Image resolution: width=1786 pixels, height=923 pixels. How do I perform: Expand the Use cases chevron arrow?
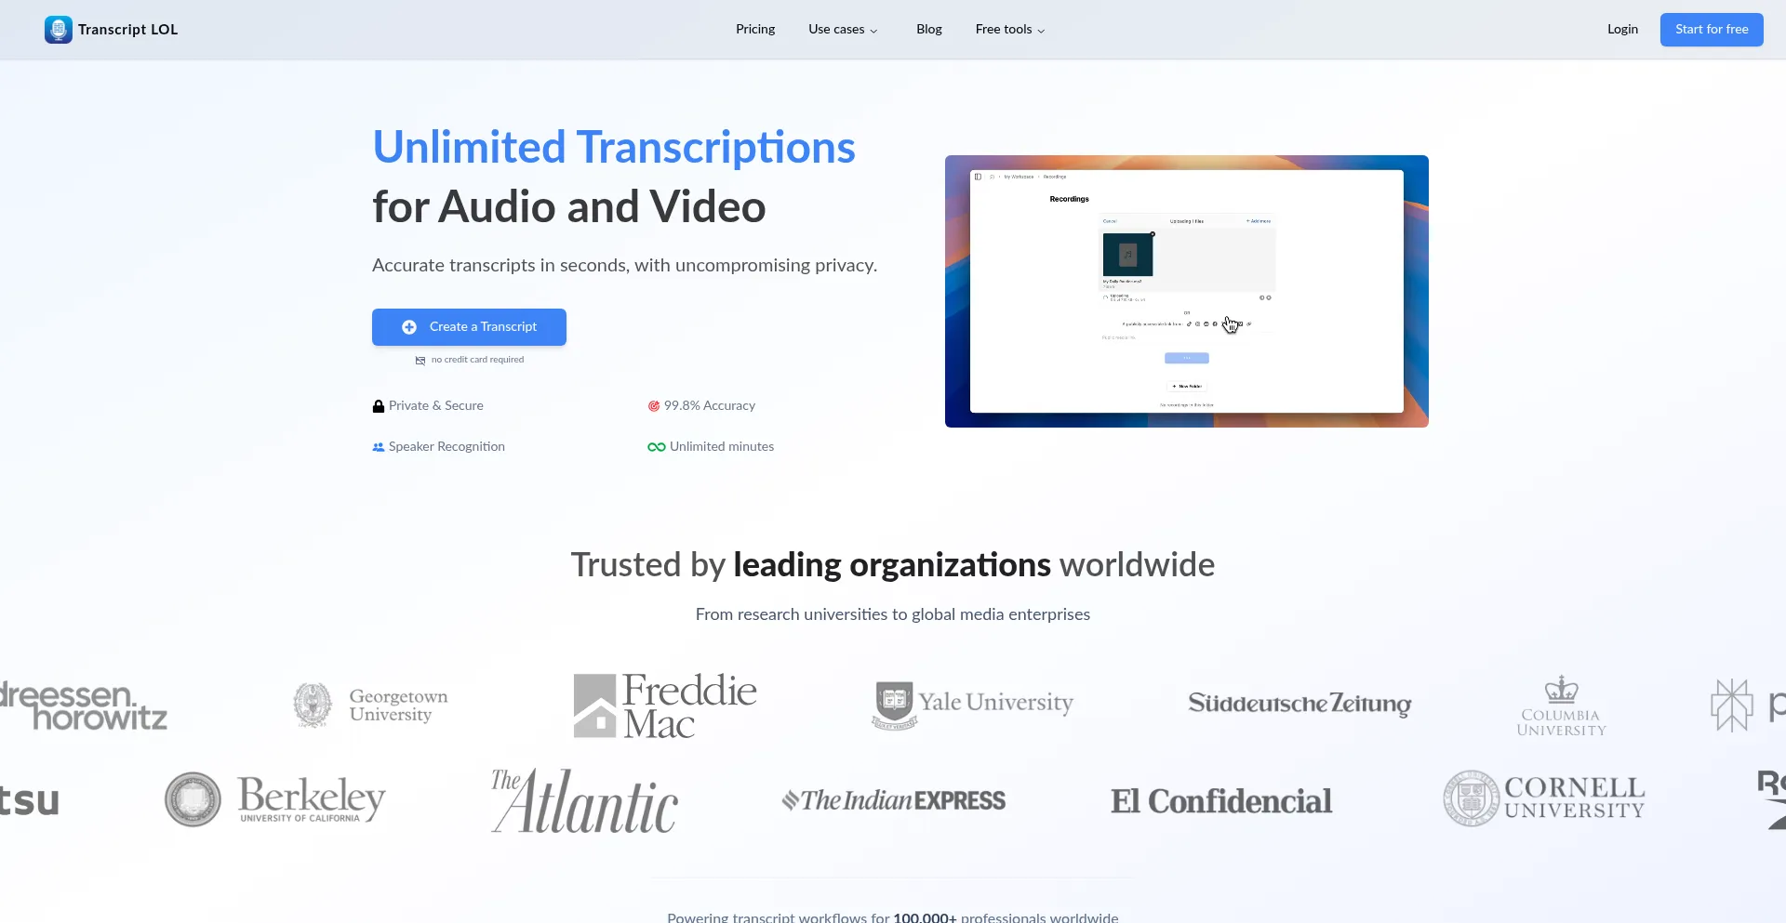[873, 31]
